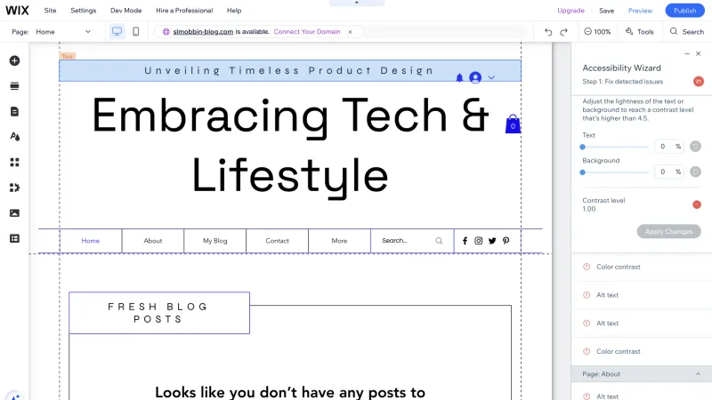Open the red issues count badge
Screen dimensions: 712x400
click(698, 82)
